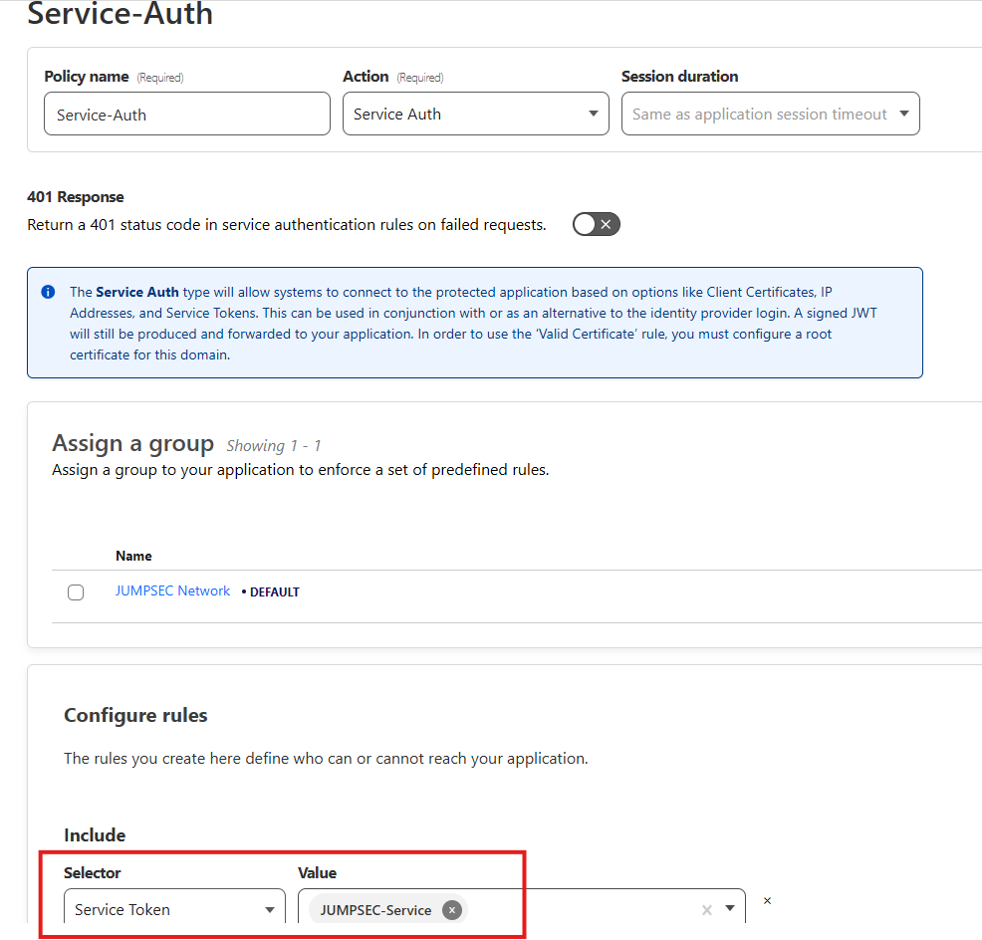
Task: Remove the JUMPSEC-Service token chip
Action: click(x=452, y=910)
